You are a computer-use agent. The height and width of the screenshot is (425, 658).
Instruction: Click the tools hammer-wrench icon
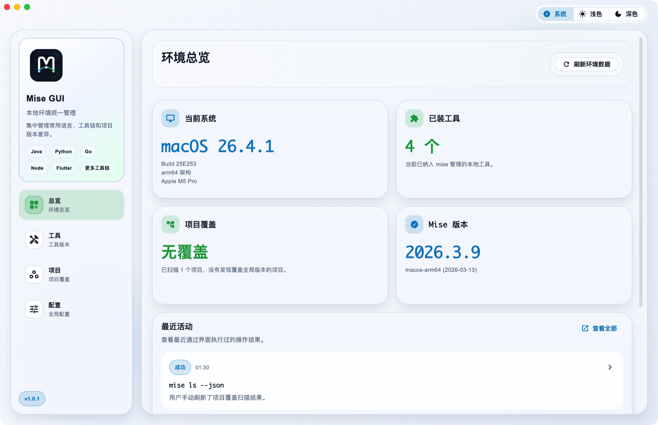pyautogui.click(x=34, y=240)
